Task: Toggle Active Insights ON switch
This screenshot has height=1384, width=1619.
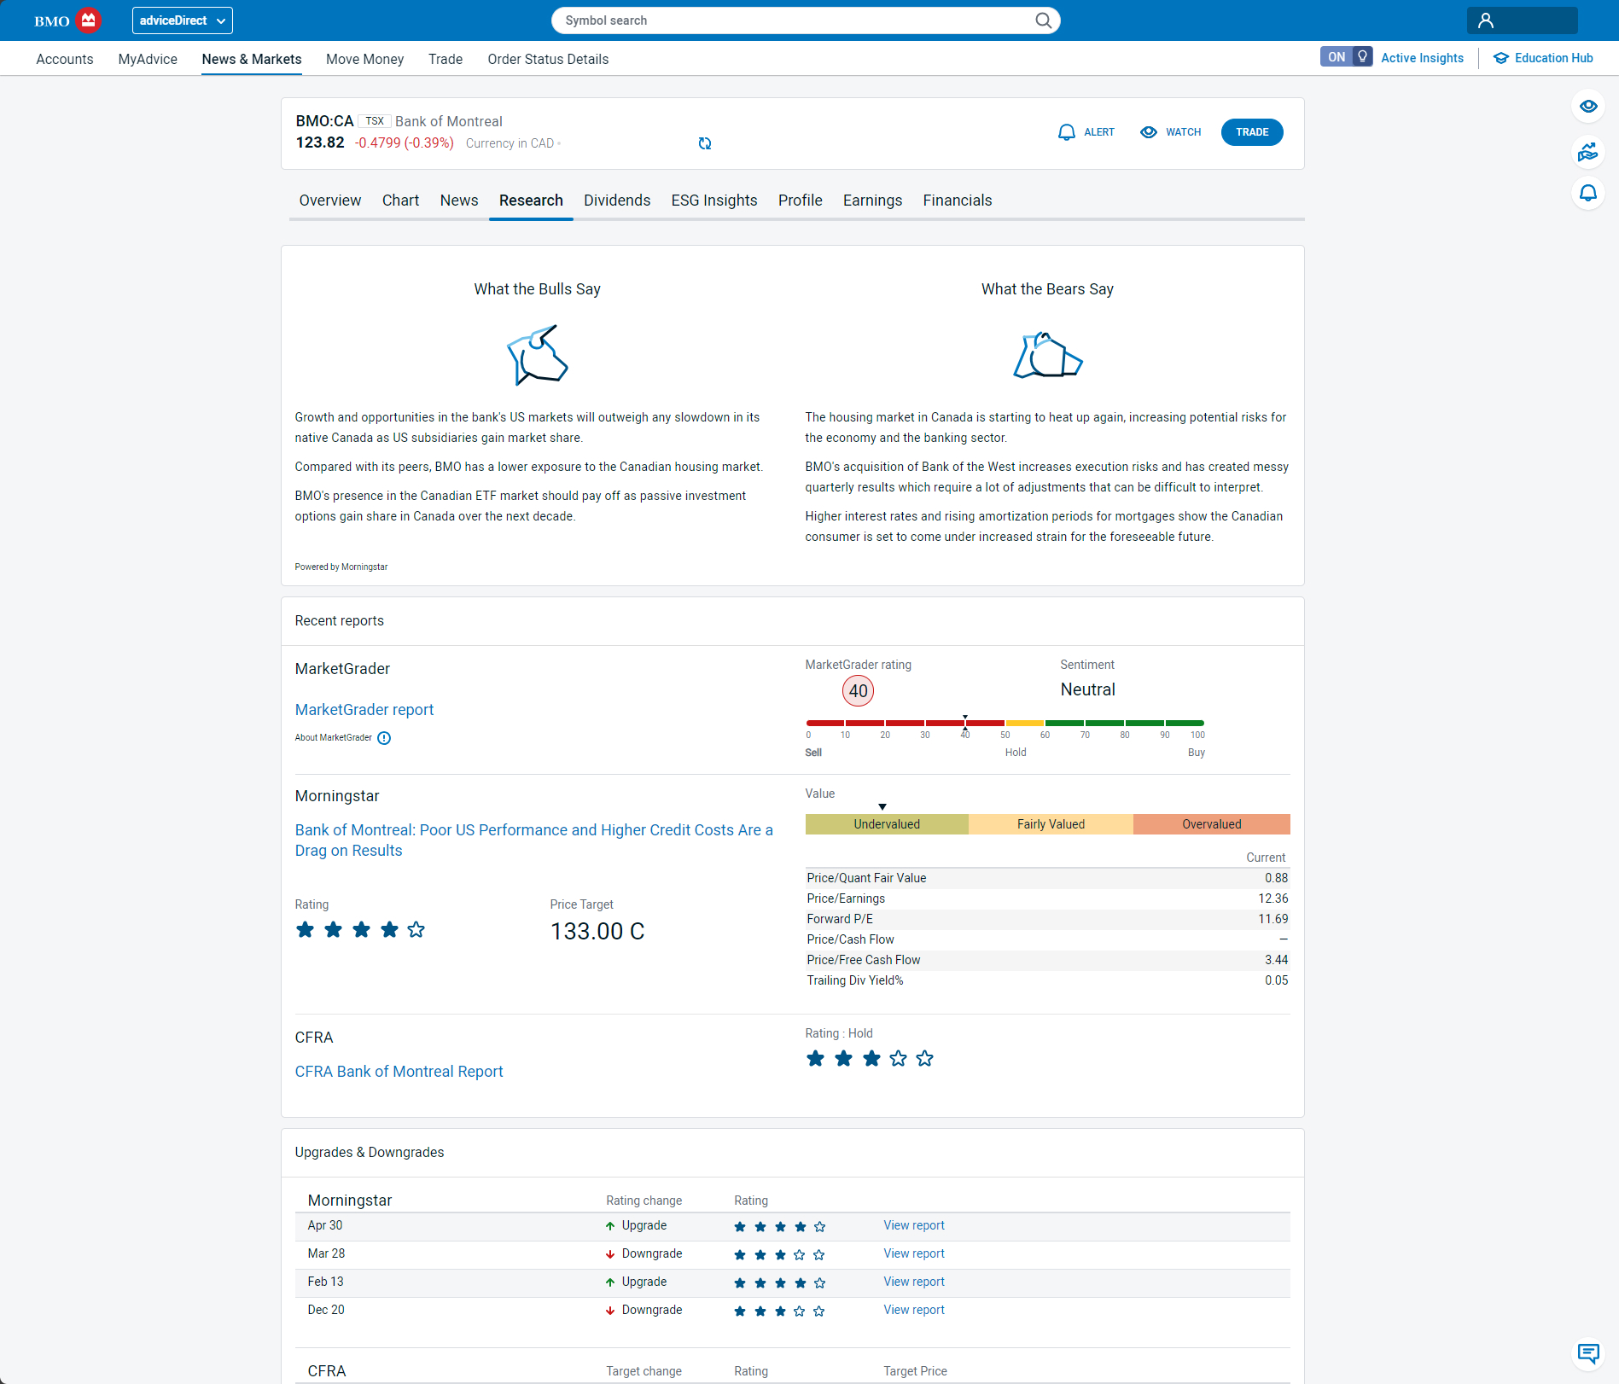Action: 1346,57
